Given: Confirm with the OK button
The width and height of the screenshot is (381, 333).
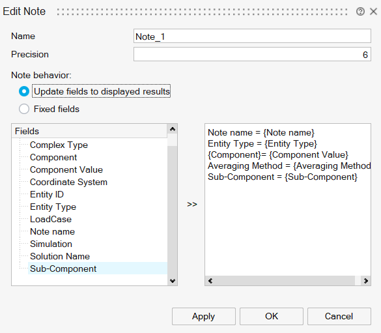Looking at the screenshot, I should (272, 316).
